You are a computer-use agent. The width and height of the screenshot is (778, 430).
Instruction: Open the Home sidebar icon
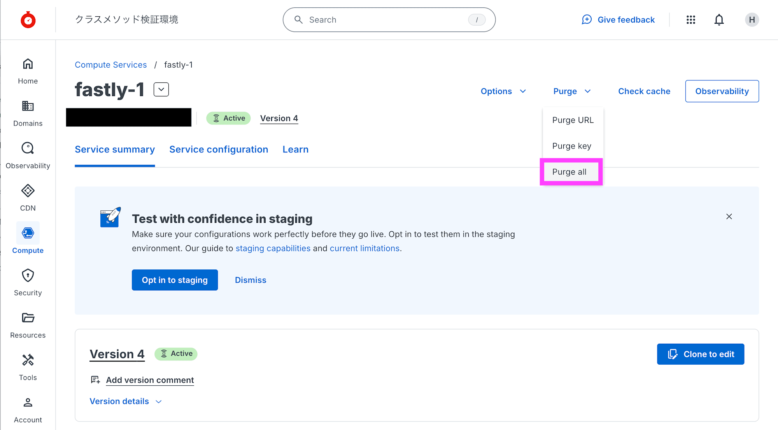click(x=28, y=64)
